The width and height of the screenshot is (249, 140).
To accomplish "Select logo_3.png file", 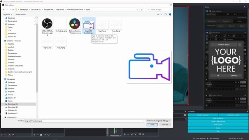I will pyautogui.click(x=47, y=42).
